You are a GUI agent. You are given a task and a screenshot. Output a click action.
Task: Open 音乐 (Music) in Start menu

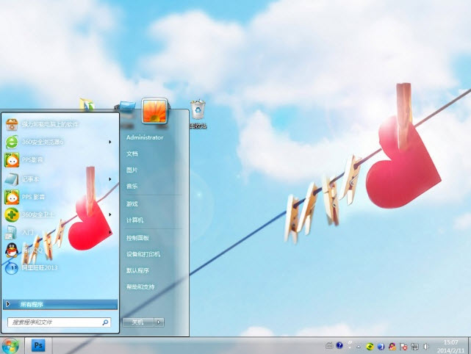[x=132, y=186]
